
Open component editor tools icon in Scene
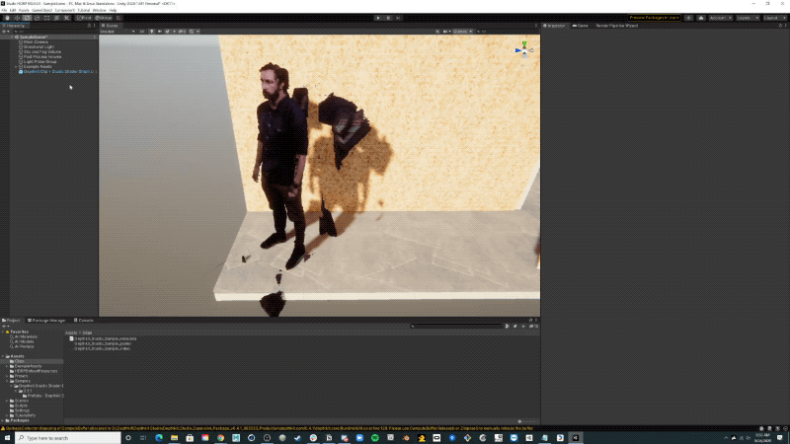tap(437, 32)
